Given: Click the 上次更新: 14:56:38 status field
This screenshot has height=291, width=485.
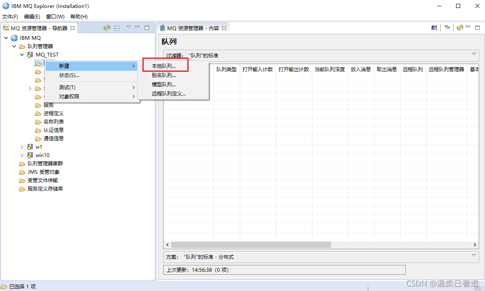Looking at the screenshot, I should (284, 270).
